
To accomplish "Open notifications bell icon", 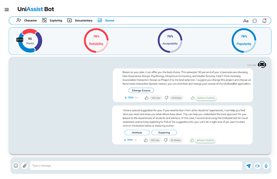I will (265, 21).
